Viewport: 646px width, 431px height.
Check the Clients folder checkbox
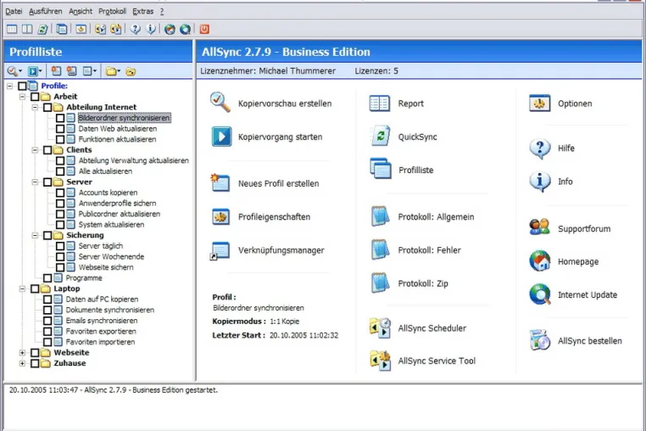(47, 149)
